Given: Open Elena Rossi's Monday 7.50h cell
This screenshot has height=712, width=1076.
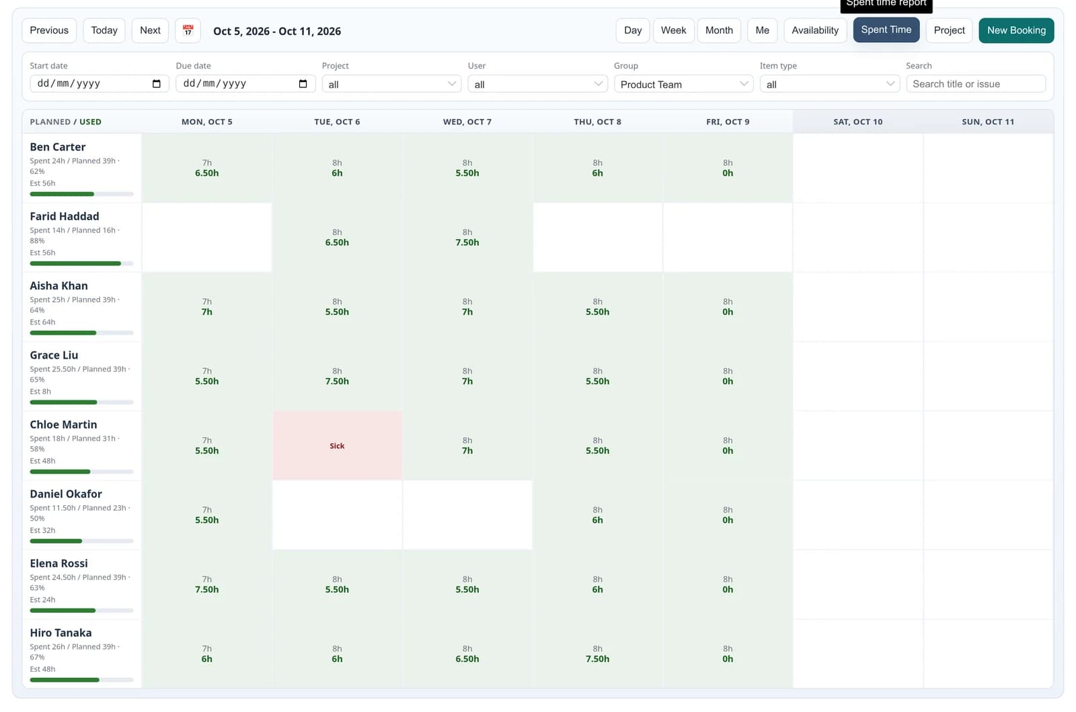Looking at the screenshot, I should tap(207, 584).
